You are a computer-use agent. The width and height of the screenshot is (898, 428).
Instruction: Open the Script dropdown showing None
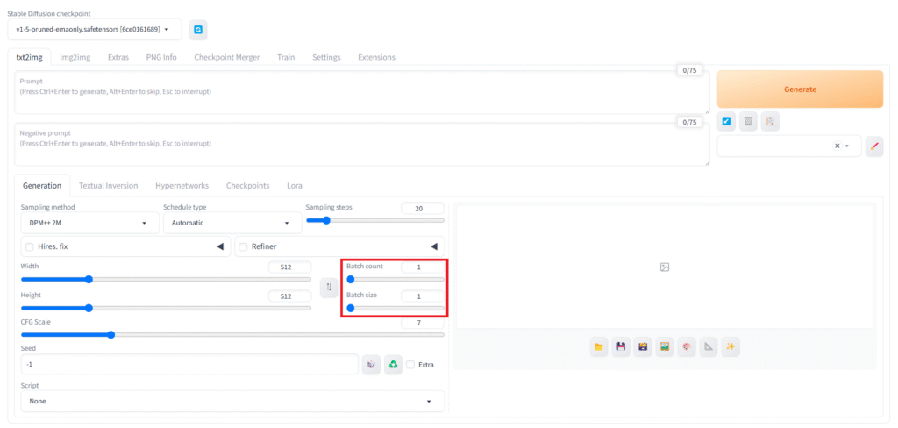coord(232,401)
